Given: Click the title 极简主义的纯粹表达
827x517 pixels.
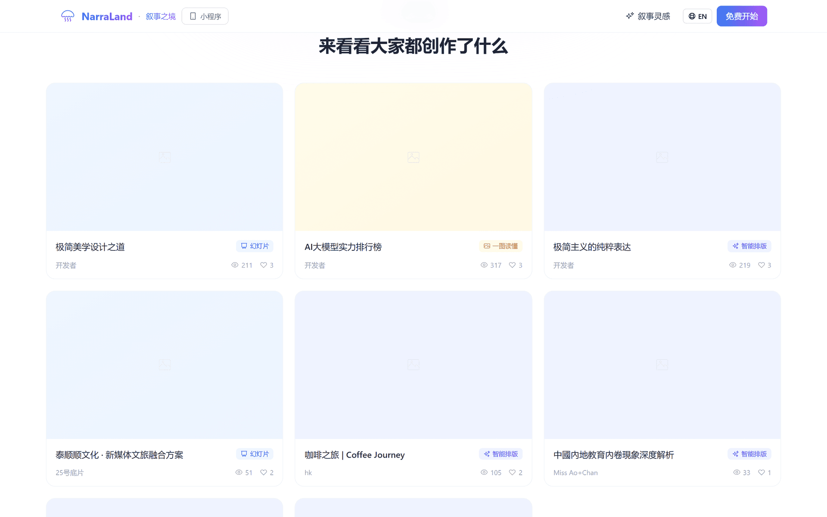Looking at the screenshot, I should coord(592,247).
